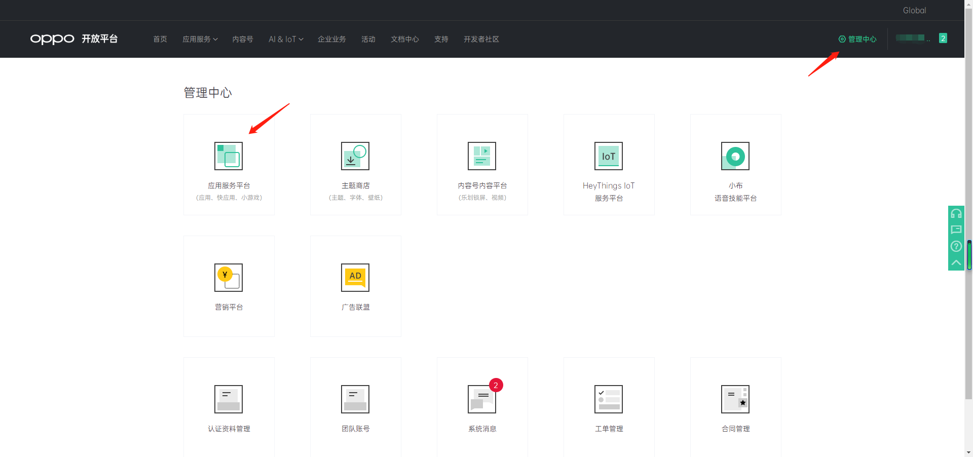Open the 小布 voice skill icon

pos(735,156)
